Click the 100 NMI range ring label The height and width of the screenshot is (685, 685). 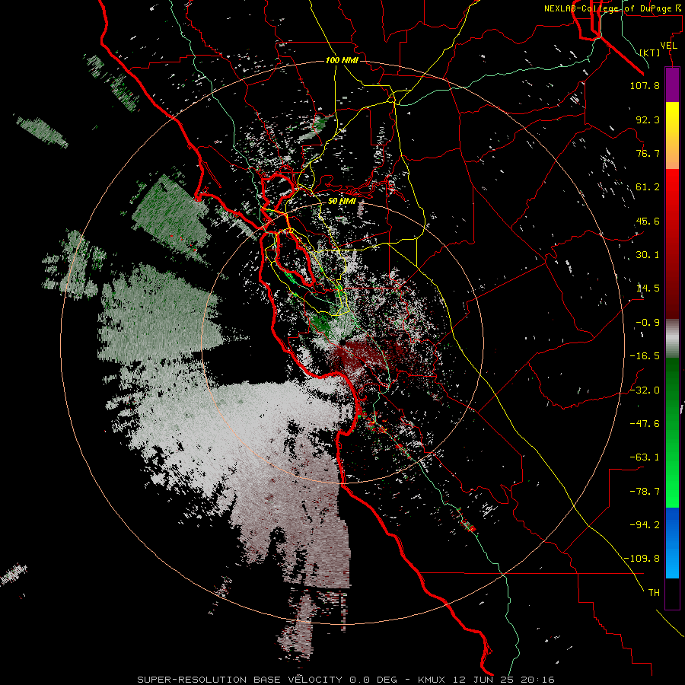[x=342, y=60]
